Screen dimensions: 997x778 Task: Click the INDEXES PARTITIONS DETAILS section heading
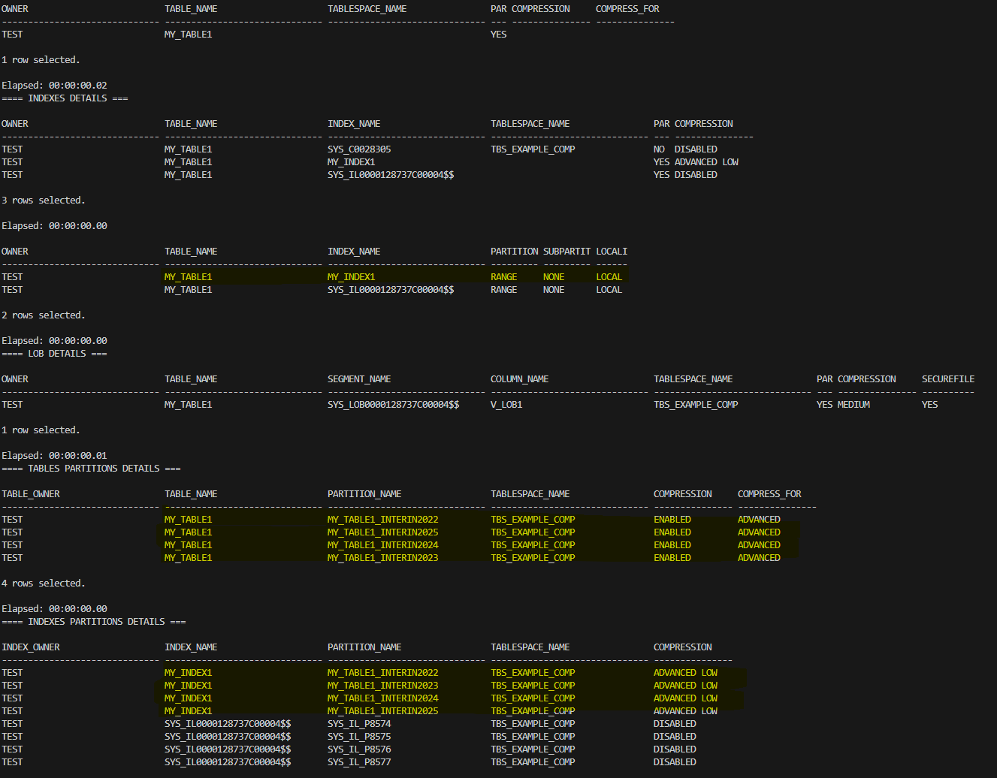[x=93, y=622]
